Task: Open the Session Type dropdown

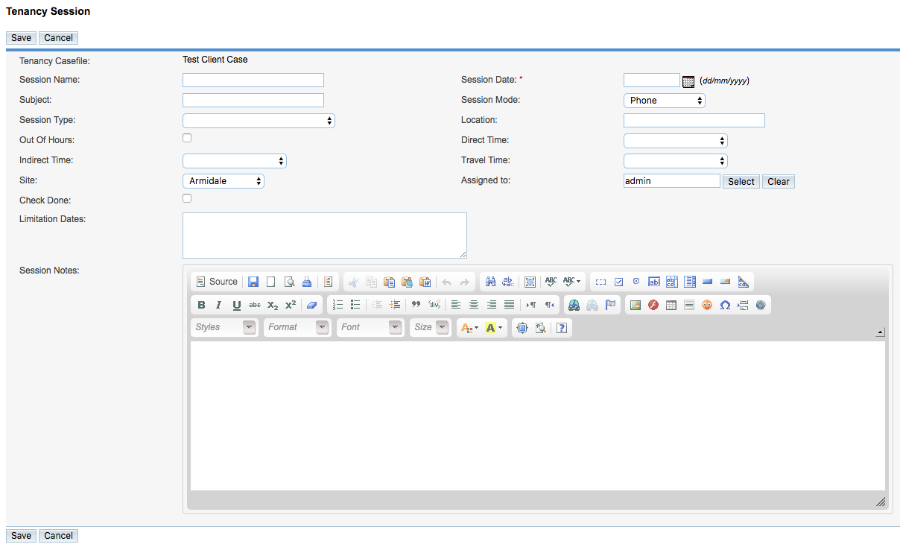Action: [259, 121]
